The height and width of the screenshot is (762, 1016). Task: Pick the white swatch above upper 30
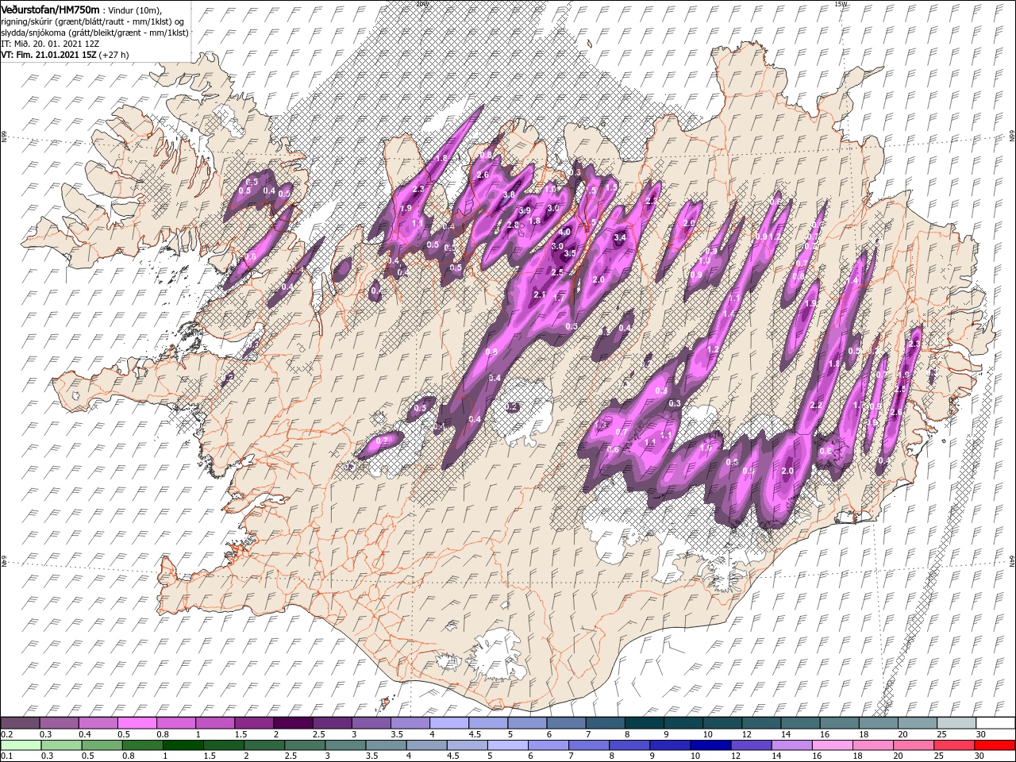coord(995,723)
